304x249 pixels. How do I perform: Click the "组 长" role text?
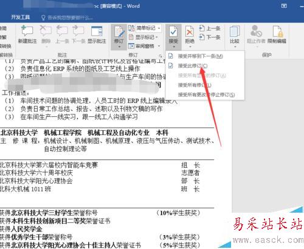point(190,165)
